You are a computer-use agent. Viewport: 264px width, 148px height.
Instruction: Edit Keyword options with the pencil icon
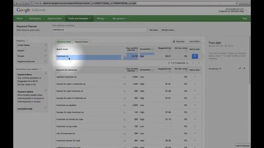(x=46, y=90)
